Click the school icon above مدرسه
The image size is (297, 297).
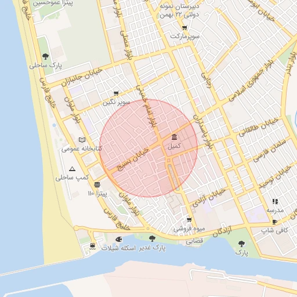pyautogui.click(x=275, y=201)
